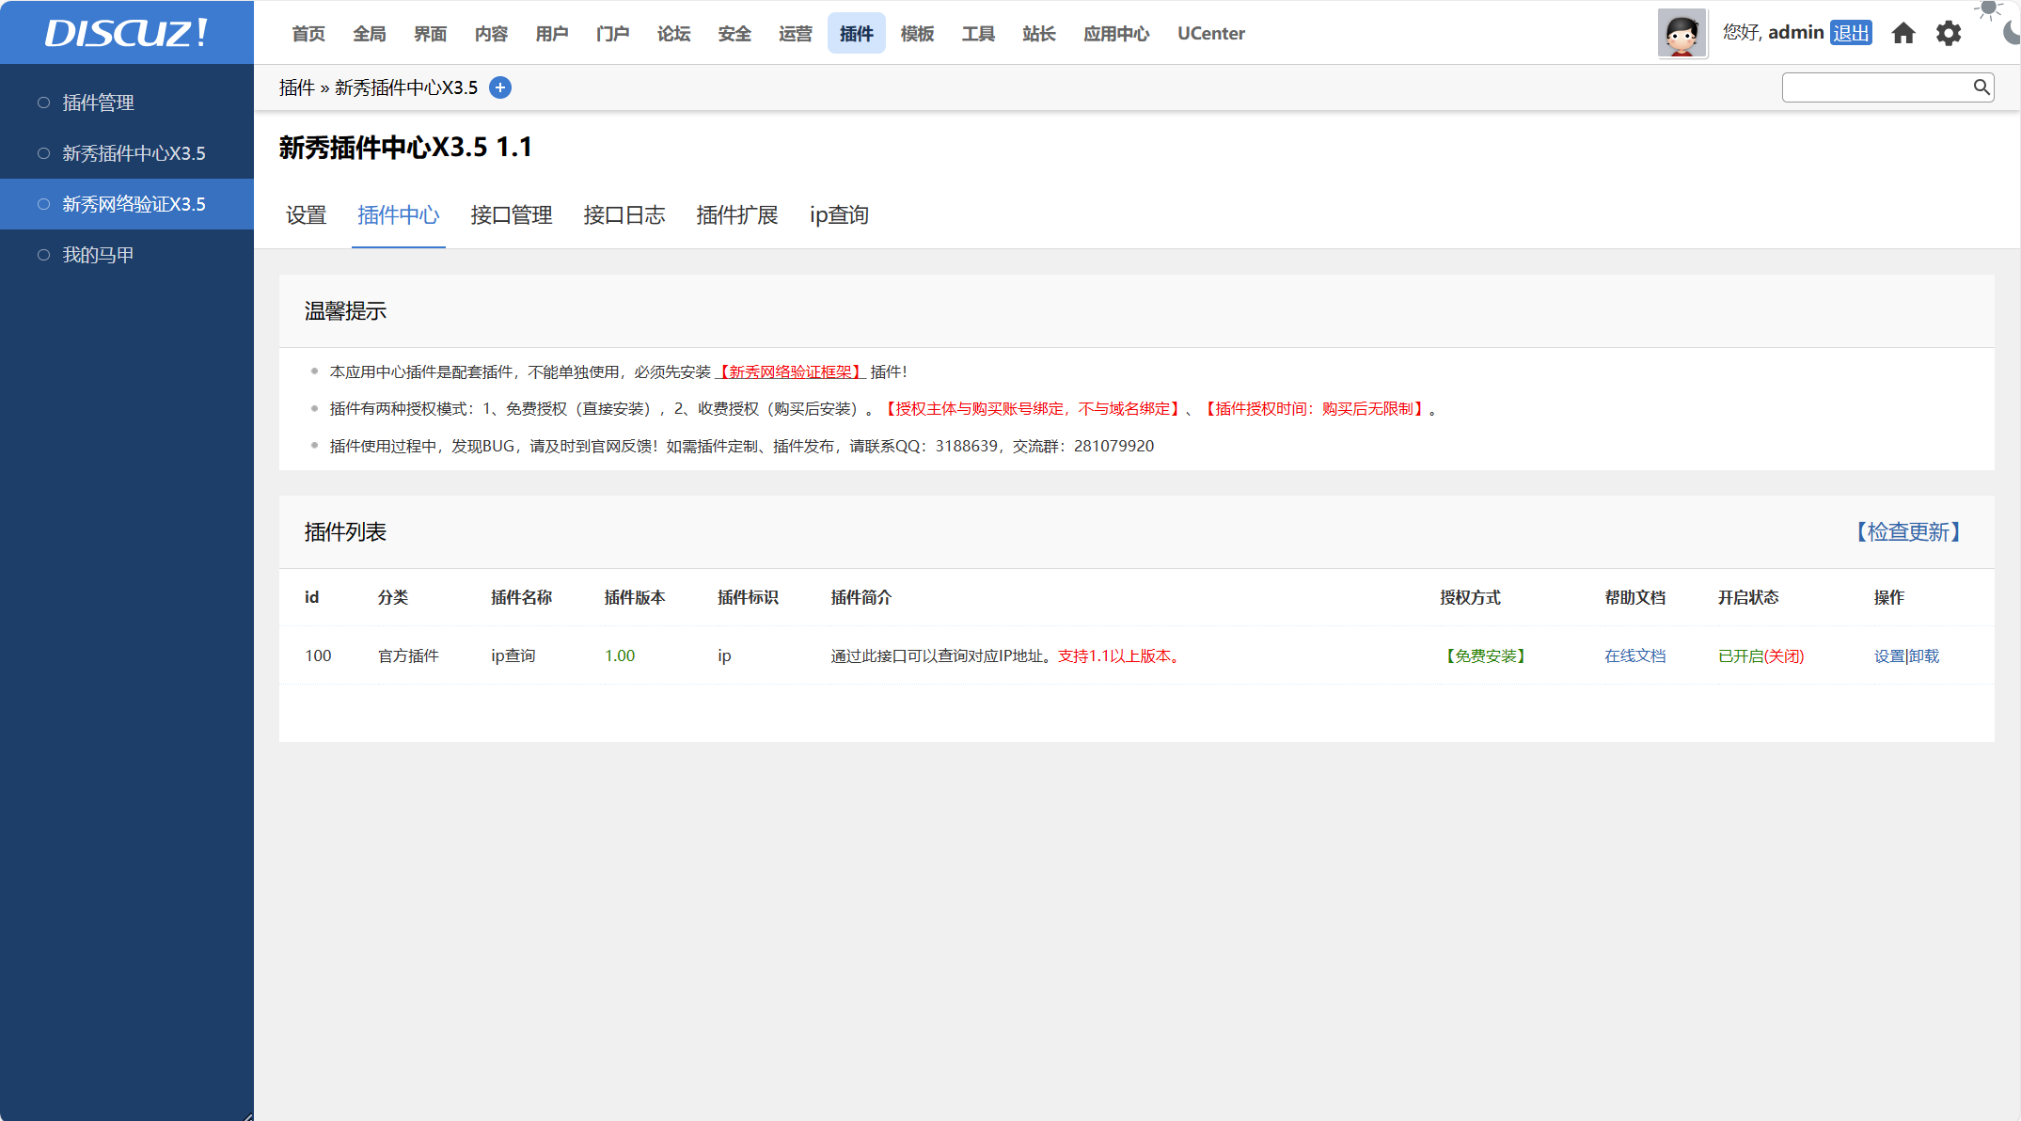Click the admin avatar thumbnail
Viewport: 2021px width, 1121px height.
(x=1682, y=33)
